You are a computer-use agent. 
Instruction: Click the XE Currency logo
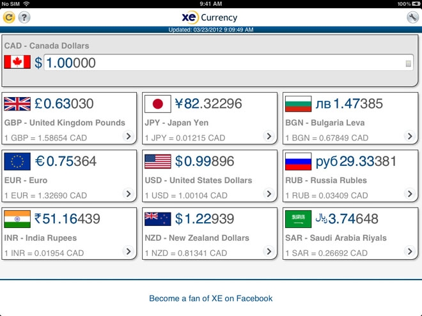(x=210, y=17)
